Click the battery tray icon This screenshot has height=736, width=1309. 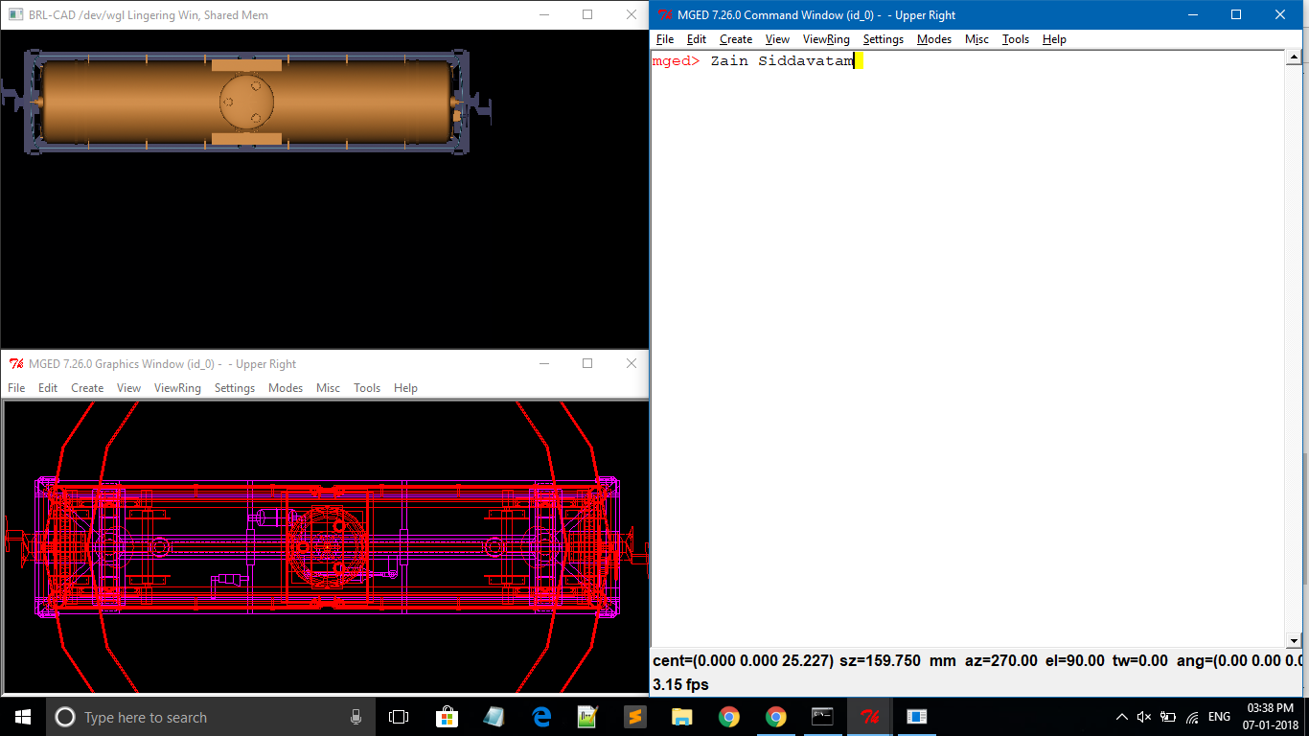(1168, 717)
